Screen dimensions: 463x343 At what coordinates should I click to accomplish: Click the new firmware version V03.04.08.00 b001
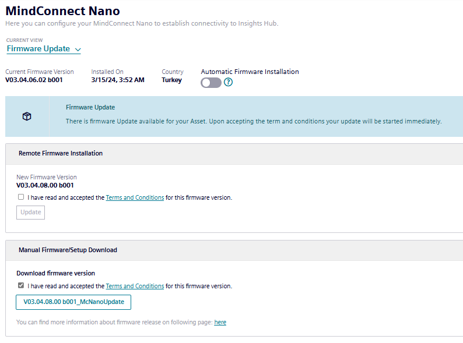click(45, 185)
